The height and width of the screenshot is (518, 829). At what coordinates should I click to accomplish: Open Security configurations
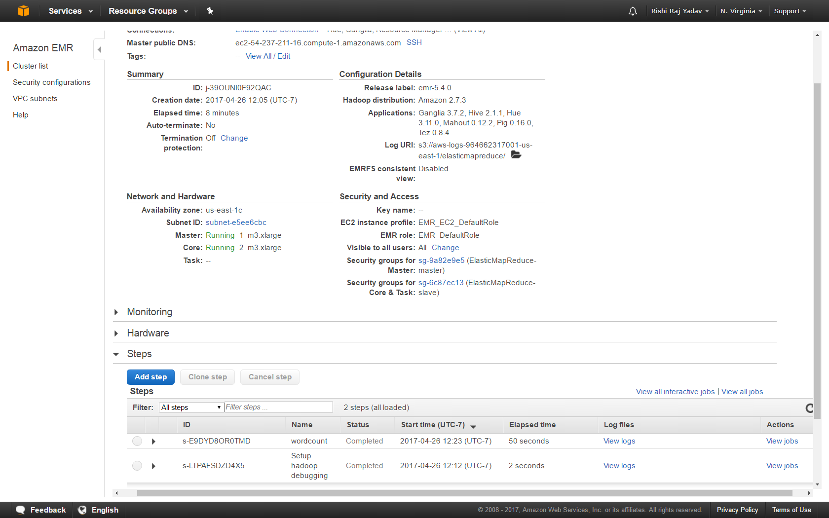tap(52, 82)
